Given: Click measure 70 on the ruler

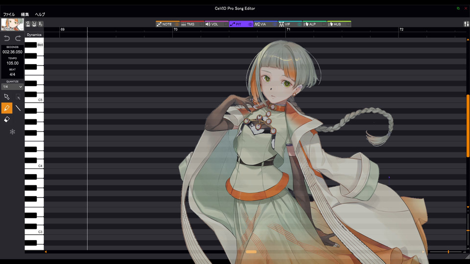Looking at the screenshot, I should point(175,29).
